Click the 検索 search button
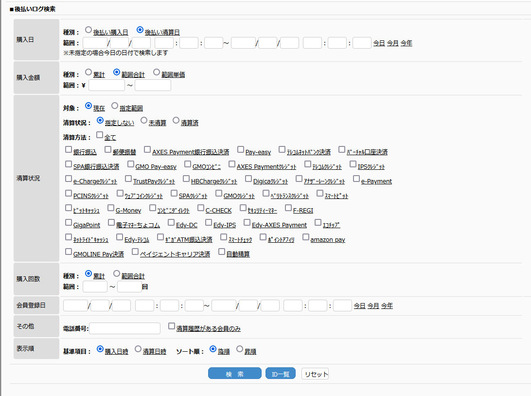 click(x=235, y=374)
